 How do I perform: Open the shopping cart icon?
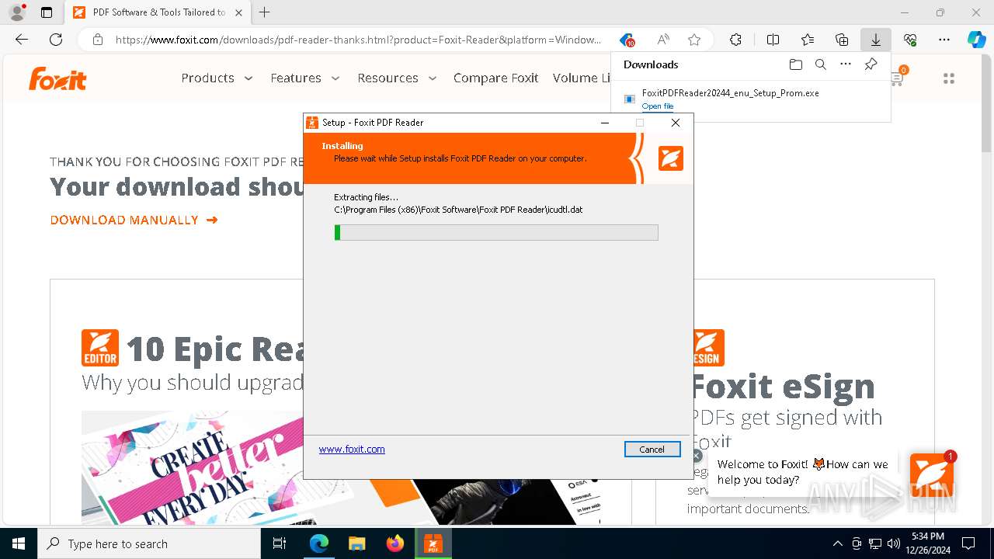[x=897, y=78]
